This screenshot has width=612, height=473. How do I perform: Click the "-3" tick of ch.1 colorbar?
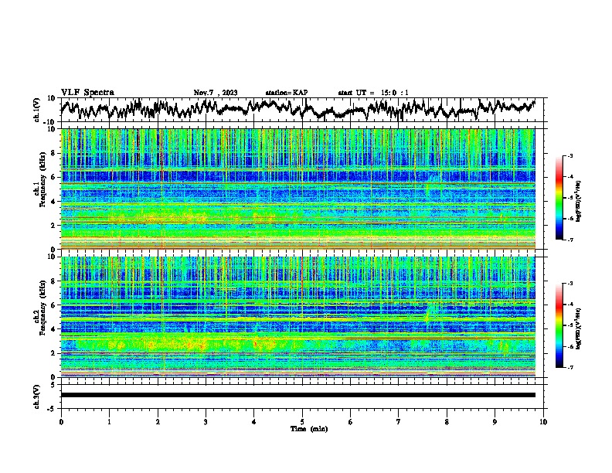coord(570,155)
